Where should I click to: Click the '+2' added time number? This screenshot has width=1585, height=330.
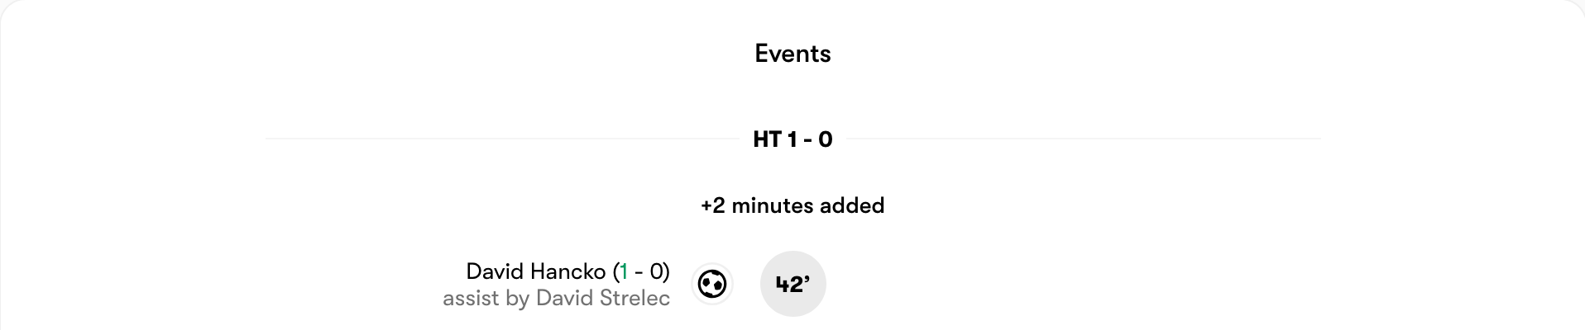tap(713, 205)
